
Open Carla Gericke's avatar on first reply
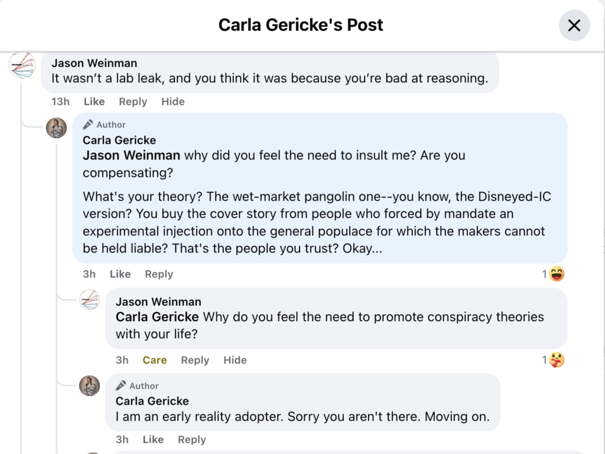point(56,128)
